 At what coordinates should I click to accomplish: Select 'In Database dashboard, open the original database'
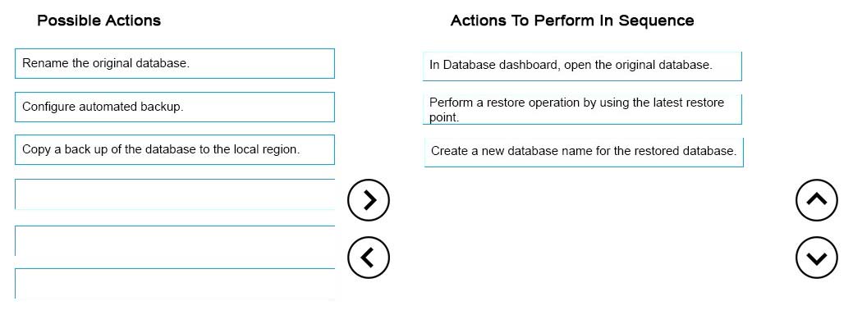pos(582,66)
